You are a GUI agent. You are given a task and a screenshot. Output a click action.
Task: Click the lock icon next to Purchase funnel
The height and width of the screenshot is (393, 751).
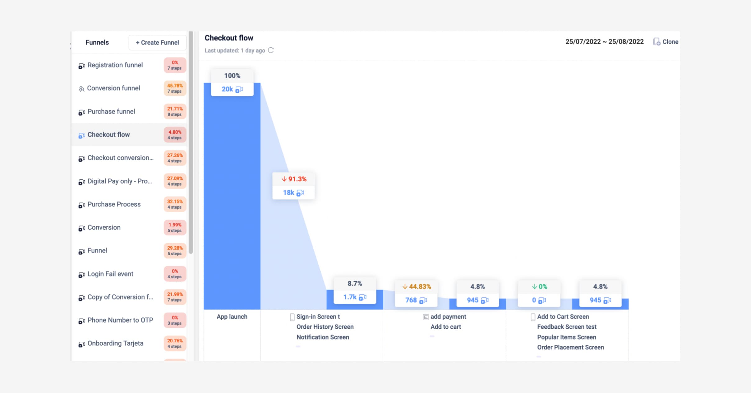[81, 112]
